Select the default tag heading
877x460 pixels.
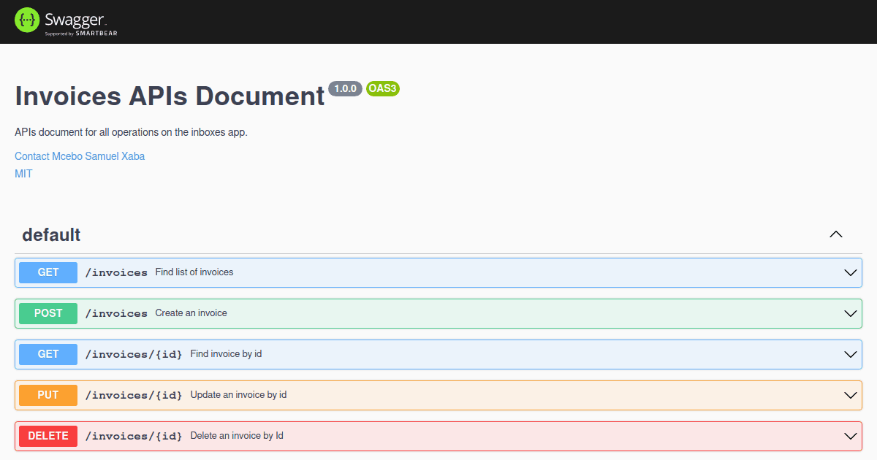[51, 234]
